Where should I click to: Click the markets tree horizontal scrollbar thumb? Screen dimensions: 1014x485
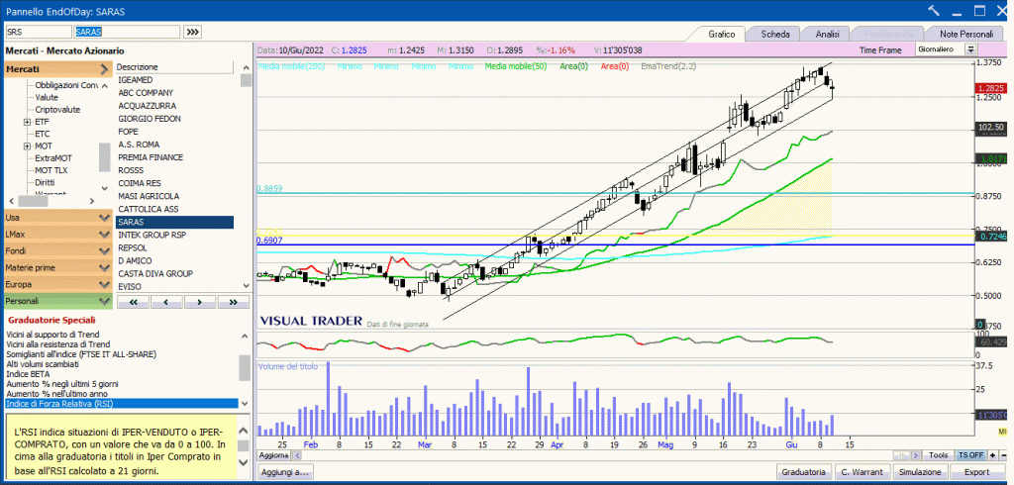[x=33, y=201]
